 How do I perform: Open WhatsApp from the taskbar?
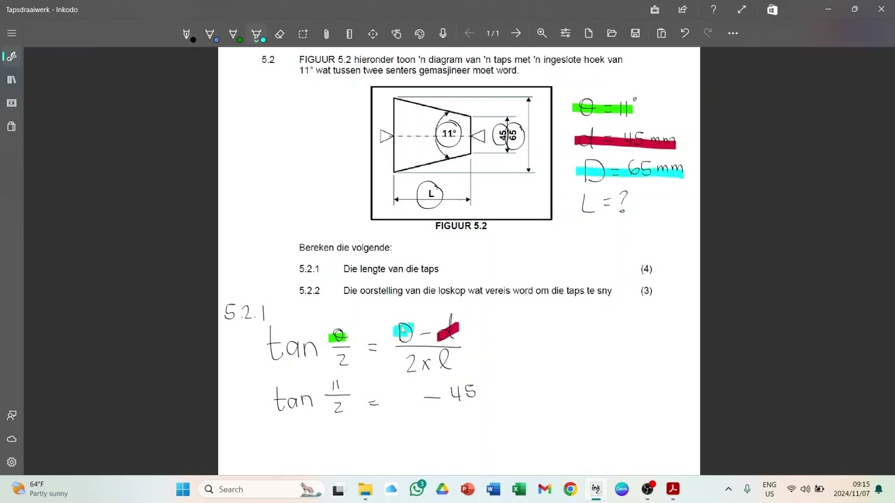(417, 489)
